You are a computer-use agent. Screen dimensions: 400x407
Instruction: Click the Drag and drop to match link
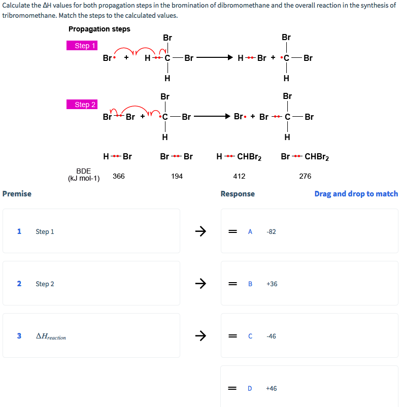[x=356, y=193]
